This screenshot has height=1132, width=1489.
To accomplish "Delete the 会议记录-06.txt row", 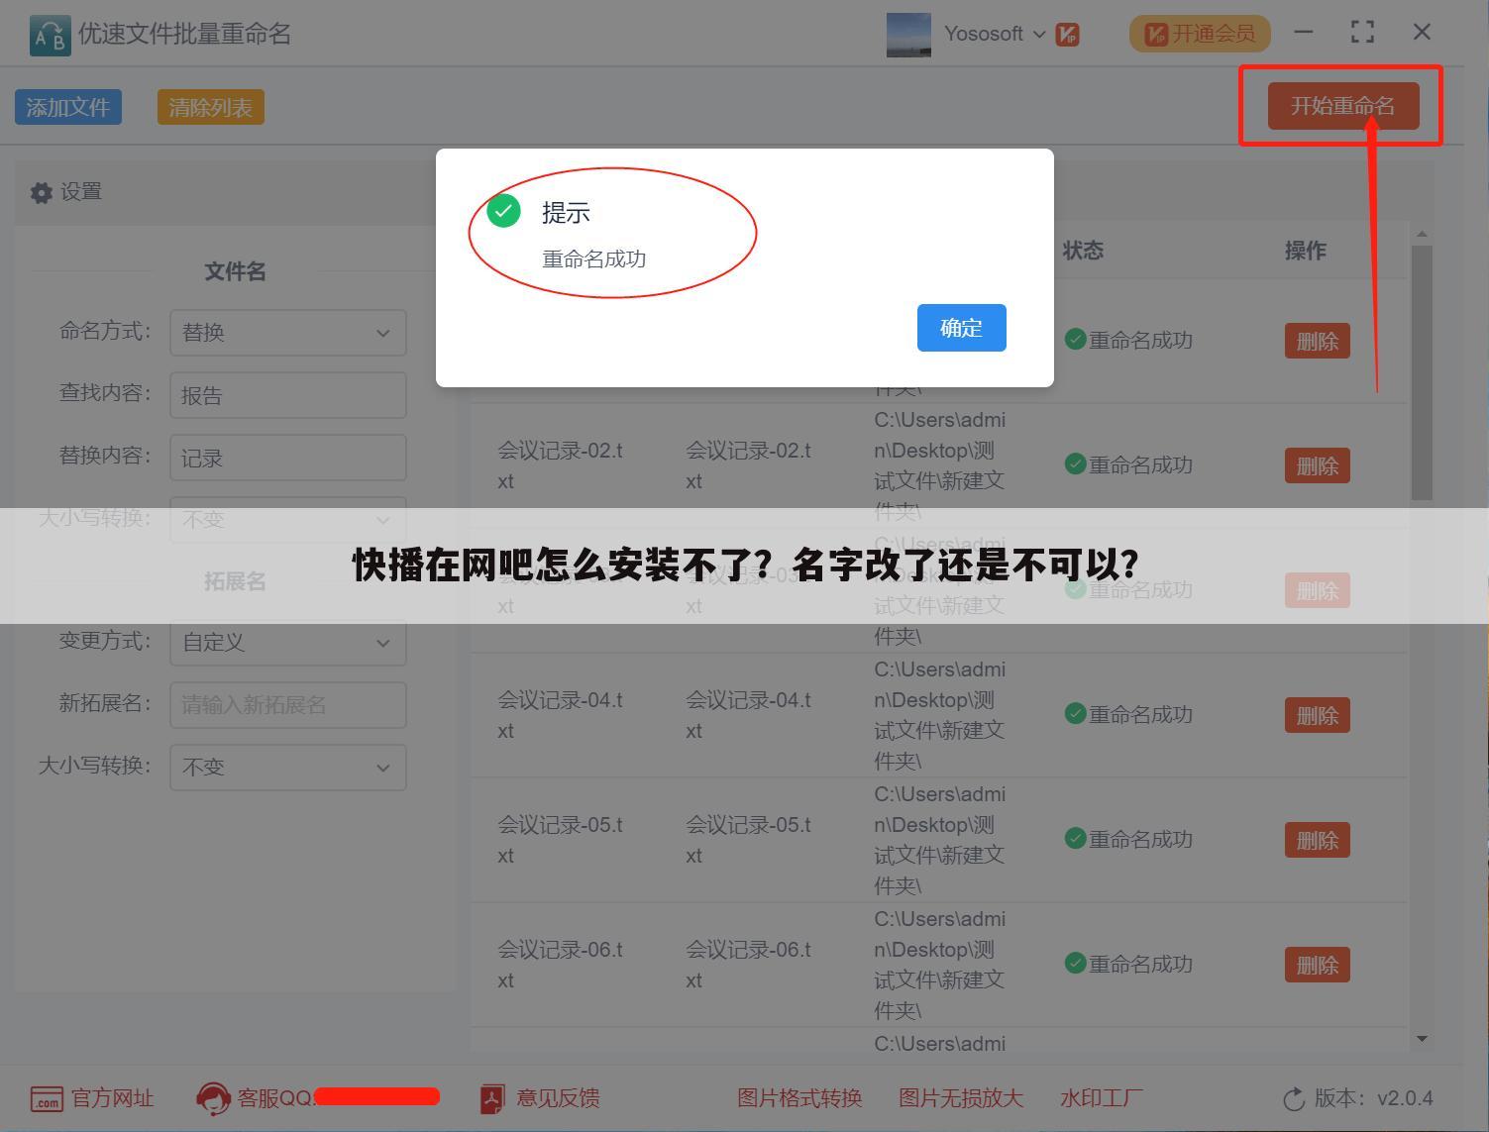I will click(x=1318, y=965).
